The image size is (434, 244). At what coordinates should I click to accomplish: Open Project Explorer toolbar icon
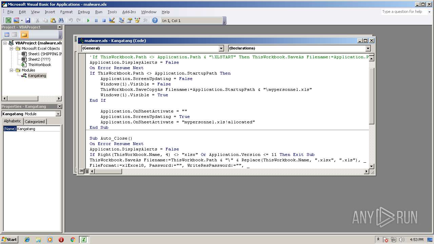pyautogui.click(x=122, y=21)
